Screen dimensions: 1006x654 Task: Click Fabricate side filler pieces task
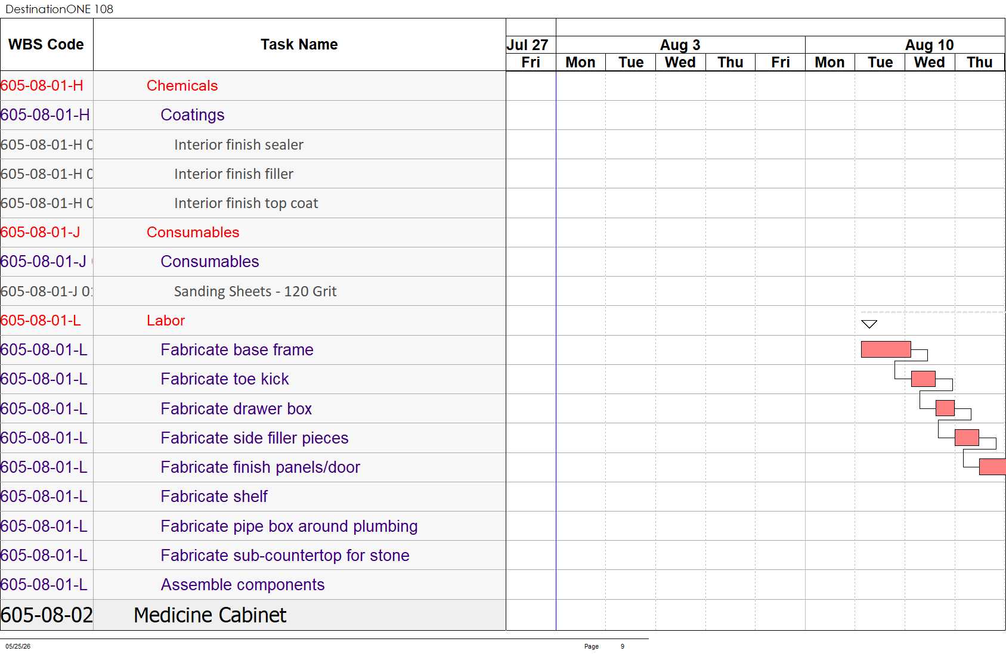tap(255, 438)
